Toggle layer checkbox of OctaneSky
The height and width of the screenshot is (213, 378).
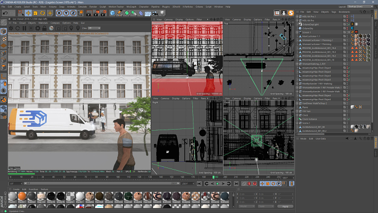[x=345, y=28]
